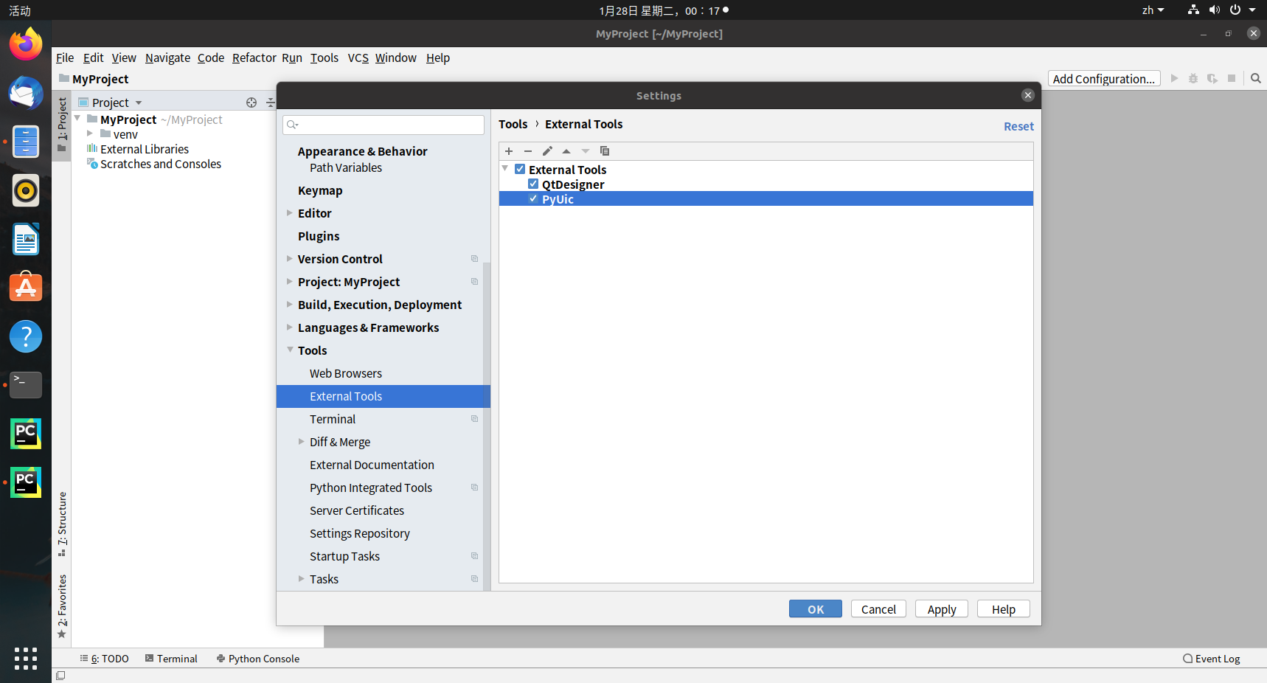Close the Settings dialog

click(x=1028, y=95)
